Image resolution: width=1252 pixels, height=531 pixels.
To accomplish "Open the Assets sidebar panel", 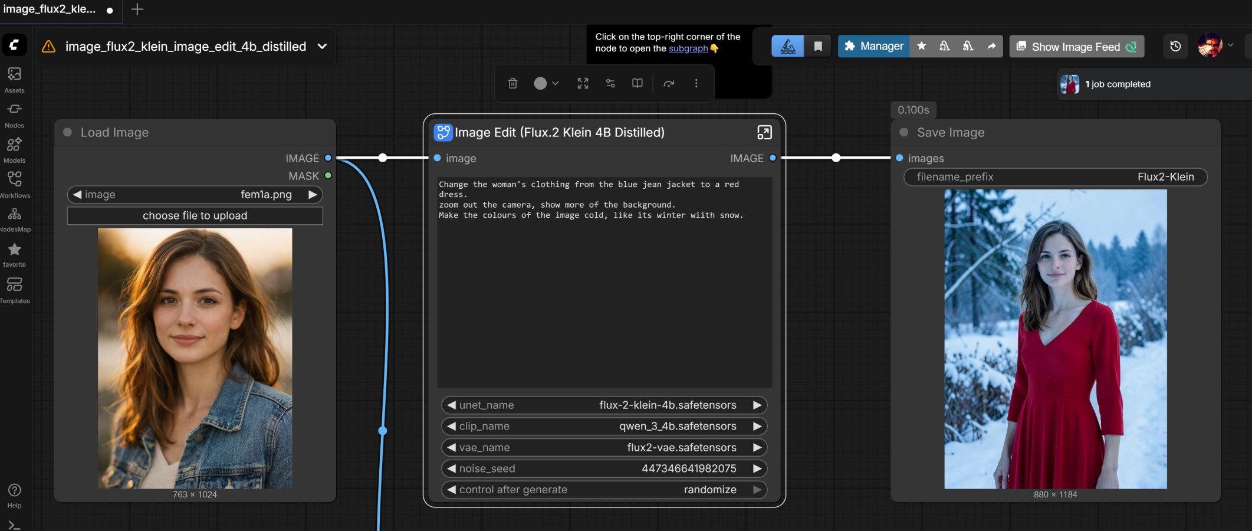I will (x=14, y=80).
